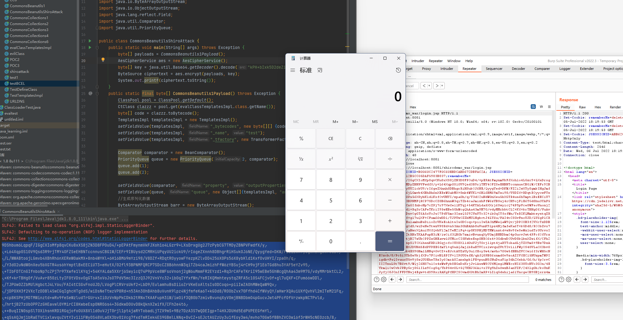Close the CommonsBeanutilsShiroAttack run tab
This screenshot has width=623, height=320.
pyautogui.click(x=59, y=211)
